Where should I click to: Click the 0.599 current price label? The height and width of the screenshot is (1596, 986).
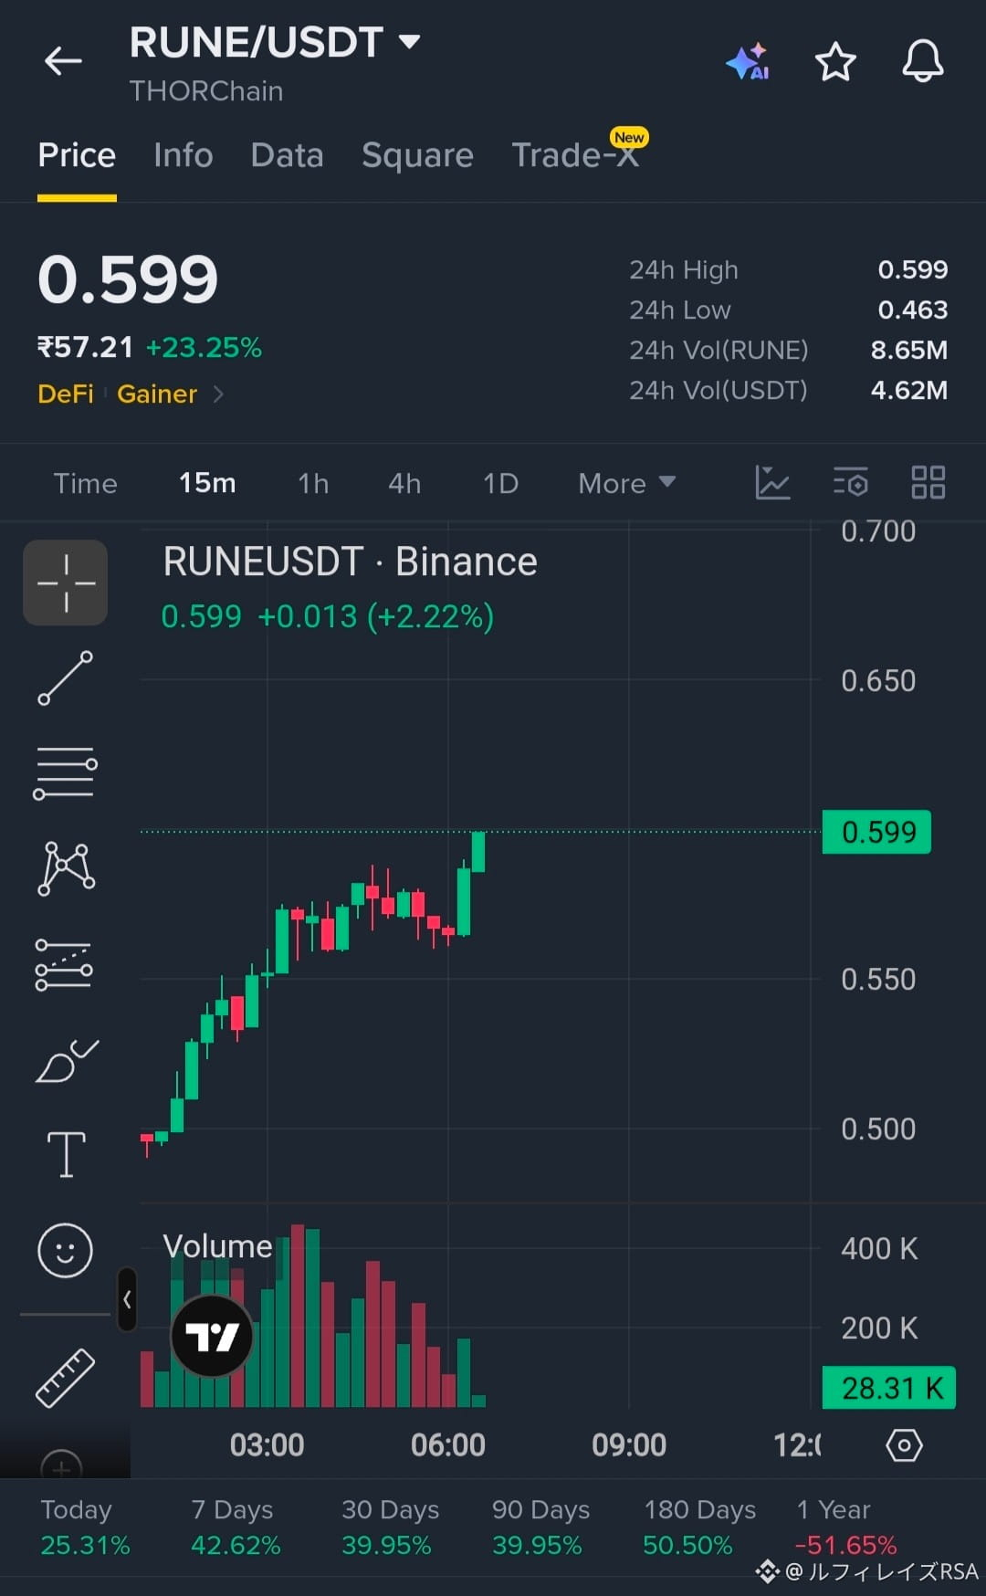pyautogui.click(x=876, y=832)
